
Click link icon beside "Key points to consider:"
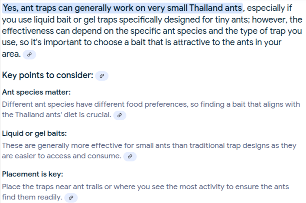click(x=102, y=75)
